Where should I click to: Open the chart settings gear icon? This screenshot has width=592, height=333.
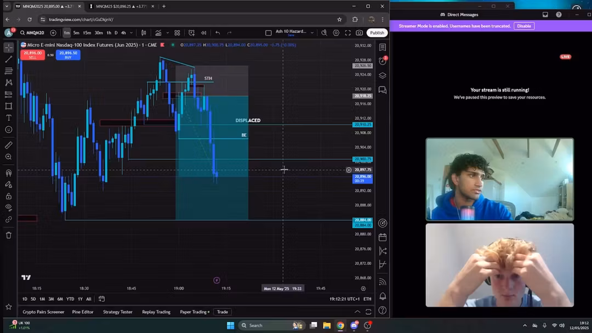pyautogui.click(x=336, y=33)
